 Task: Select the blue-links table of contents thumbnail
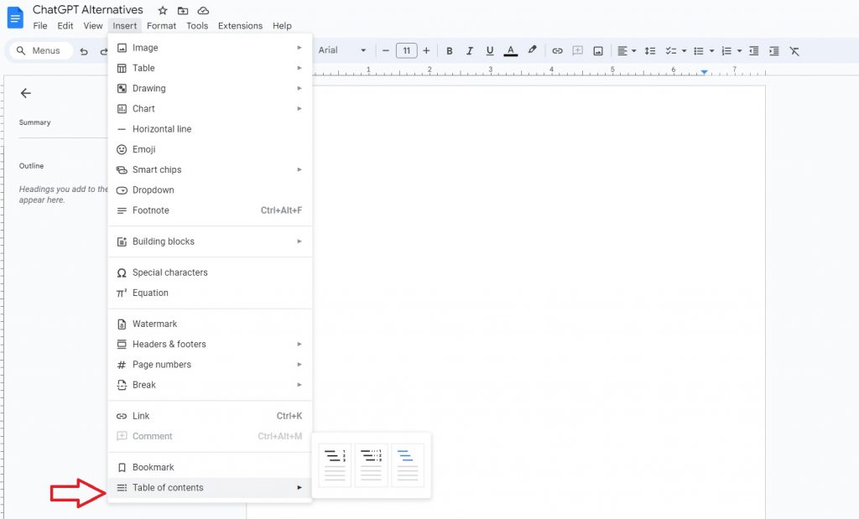(x=408, y=466)
